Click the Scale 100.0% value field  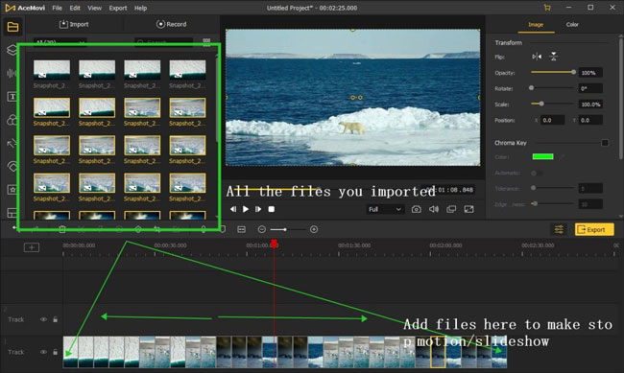(590, 105)
